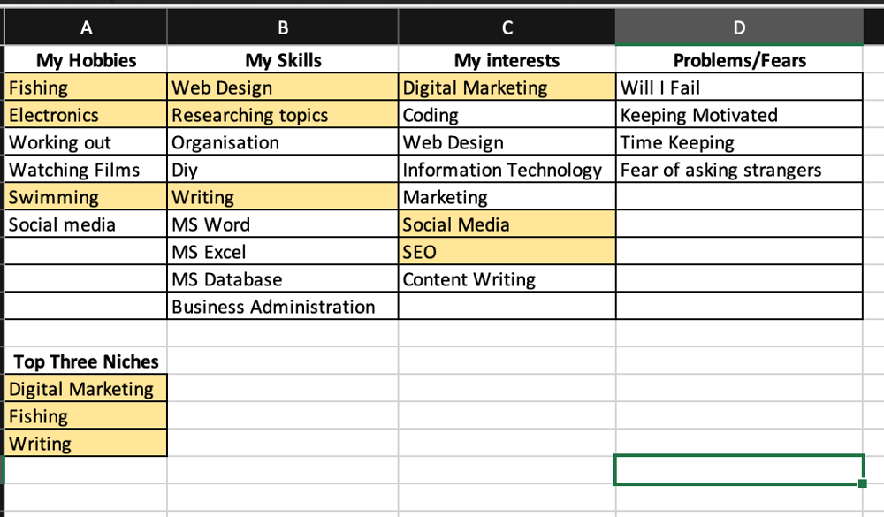Click the 'MS Excel' skill cell
The image size is (884, 517).
click(x=283, y=252)
